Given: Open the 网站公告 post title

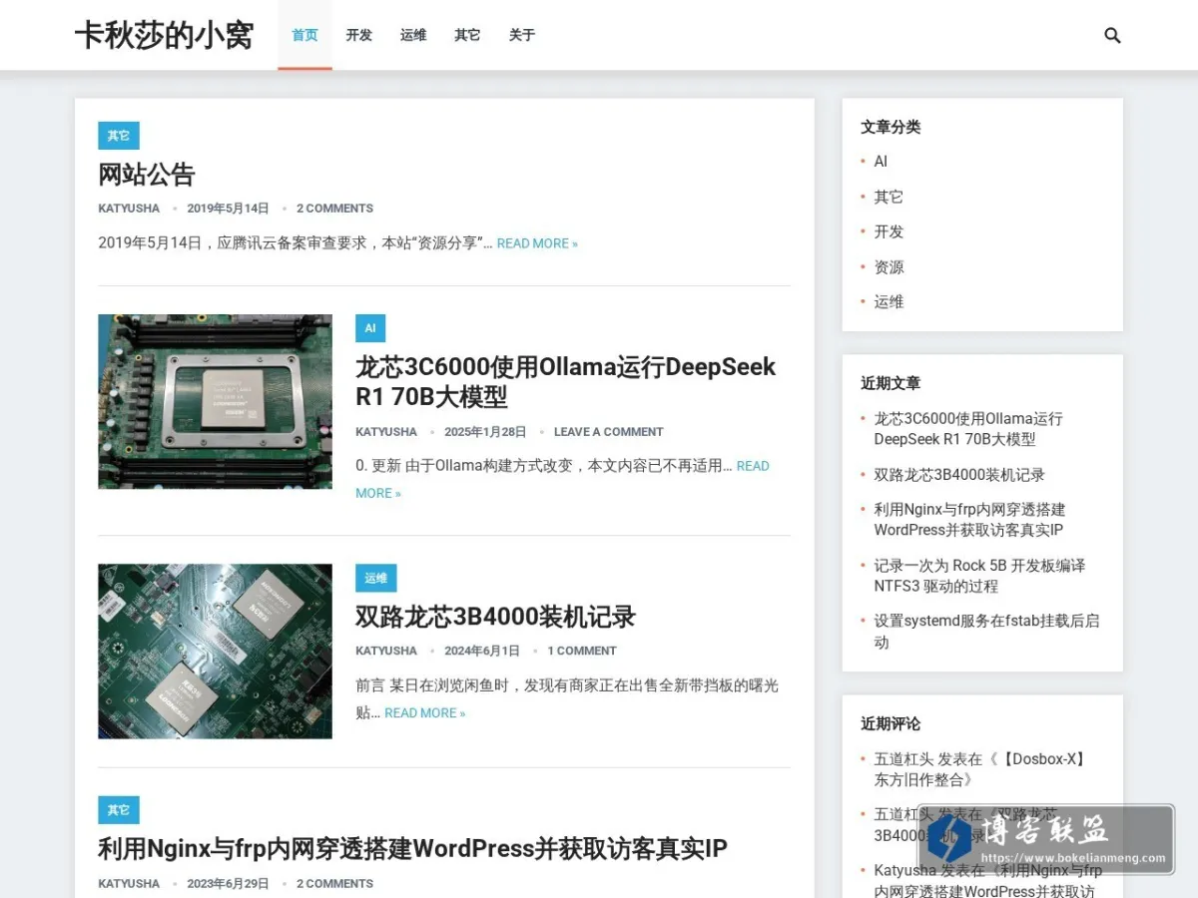Looking at the screenshot, I should point(147,175).
